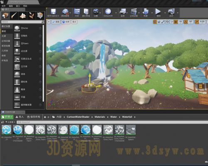Click the Play arrow in toolbar

[158, 12]
